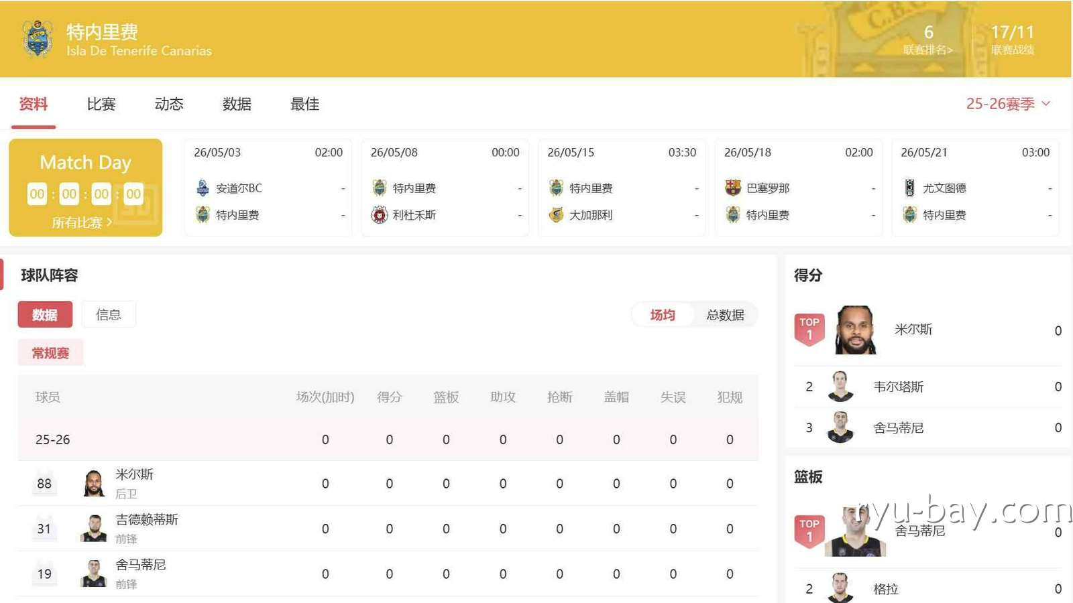Click 特内里费 logo in 26/05/08 match card
This screenshot has height=603, width=1073.
[380, 188]
